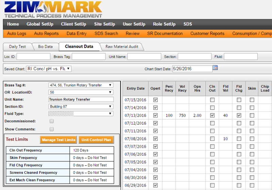Go to Site SetUp menu

pos(105,24)
